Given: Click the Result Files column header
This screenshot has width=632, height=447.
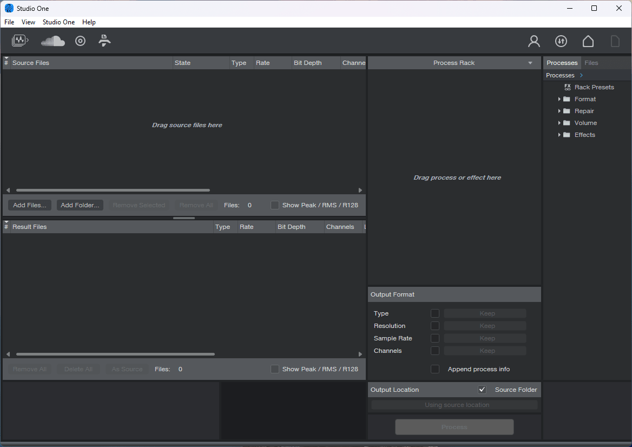Looking at the screenshot, I should click(x=111, y=227).
